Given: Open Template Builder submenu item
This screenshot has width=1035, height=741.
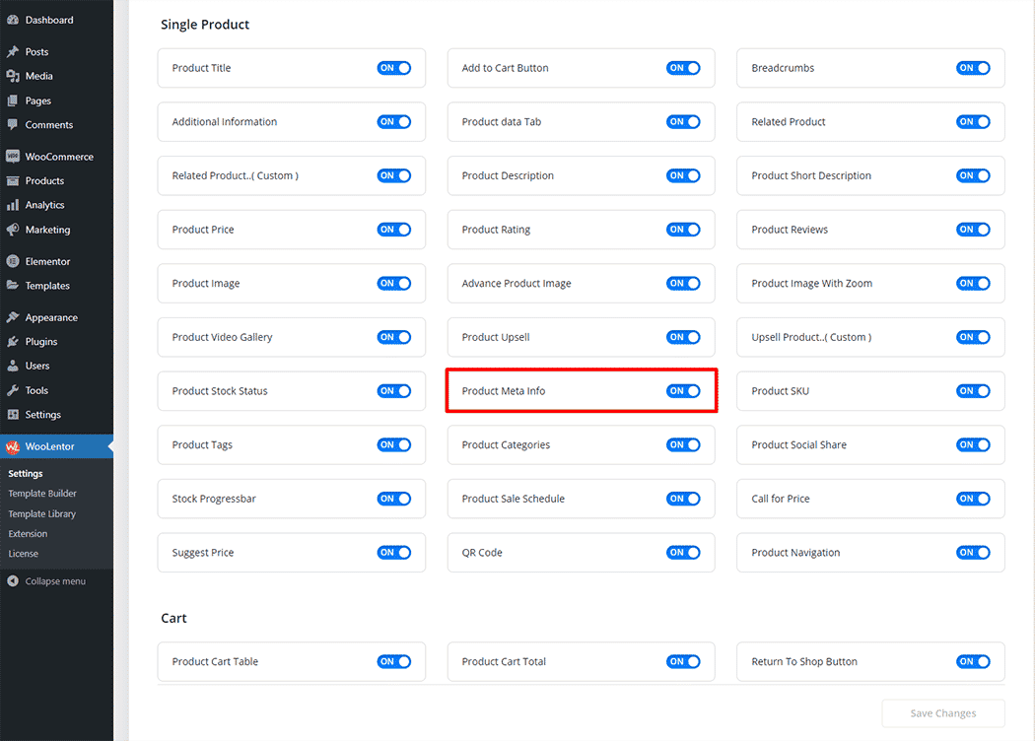Looking at the screenshot, I should tap(42, 494).
